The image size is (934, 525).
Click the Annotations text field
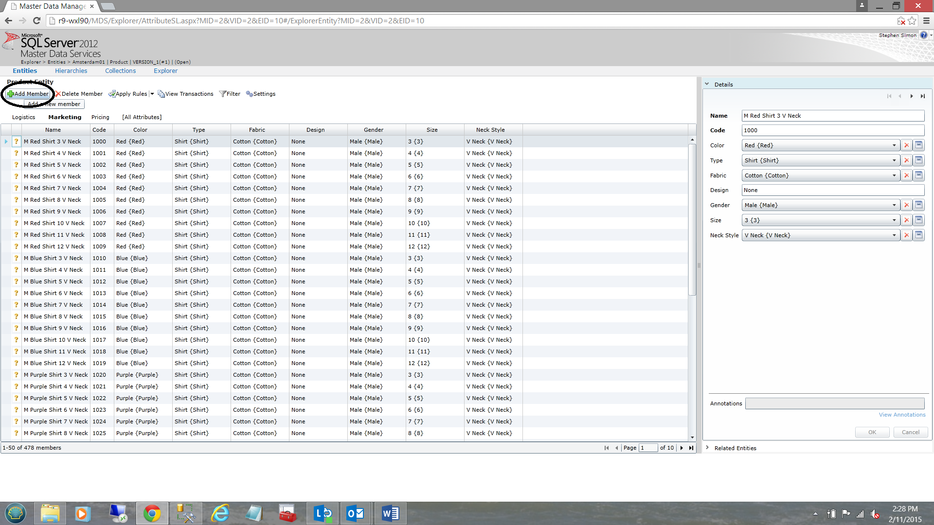pyautogui.click(x=834, y=403)
